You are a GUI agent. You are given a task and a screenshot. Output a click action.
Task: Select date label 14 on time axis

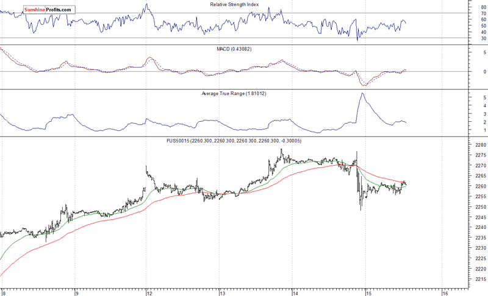pos(293,292)
